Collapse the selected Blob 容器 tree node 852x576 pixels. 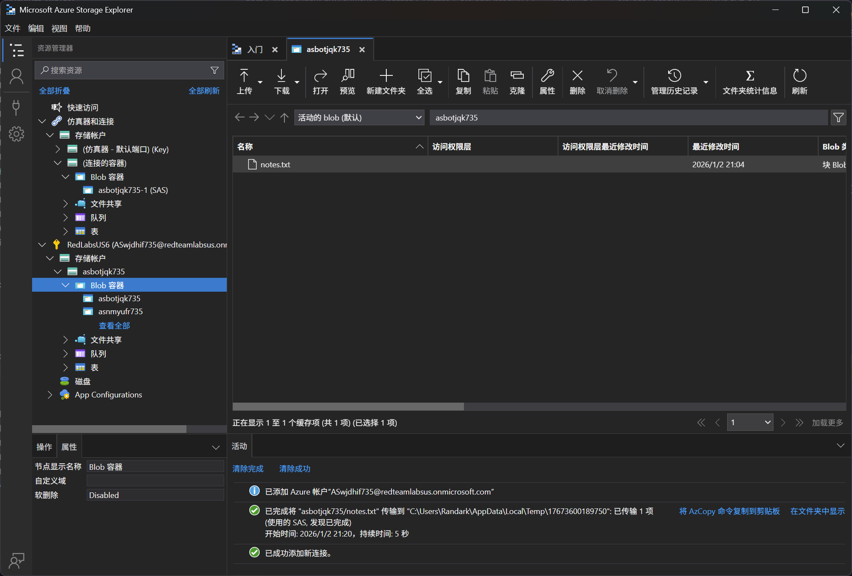pos(65,285)
